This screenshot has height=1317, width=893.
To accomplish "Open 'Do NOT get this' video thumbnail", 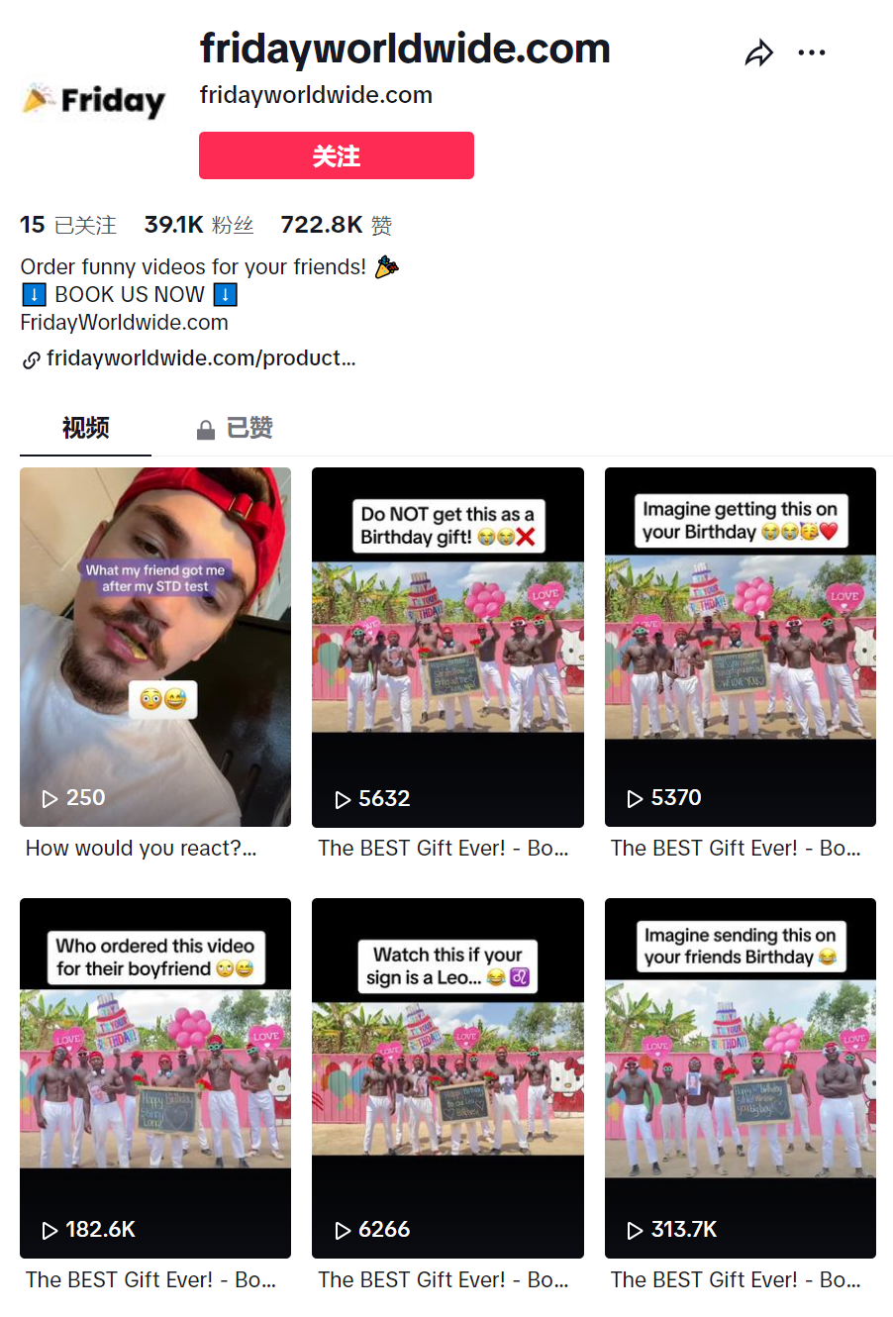I will pyautogui.click(x=447, y=647).
